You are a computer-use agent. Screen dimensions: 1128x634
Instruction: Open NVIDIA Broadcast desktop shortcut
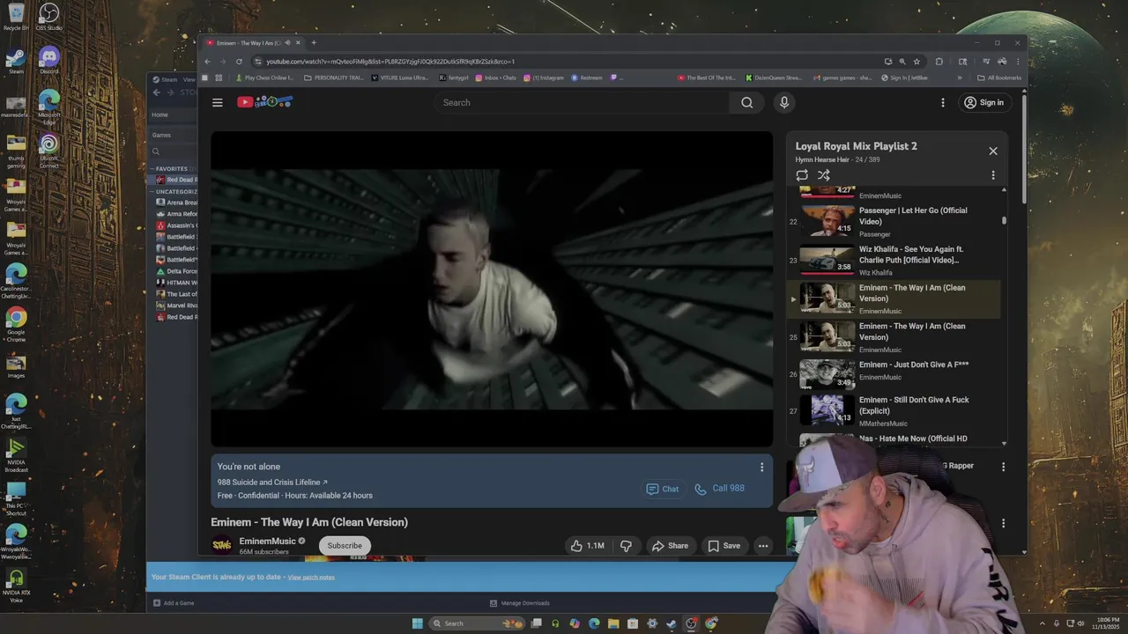[x=16, y=453]
